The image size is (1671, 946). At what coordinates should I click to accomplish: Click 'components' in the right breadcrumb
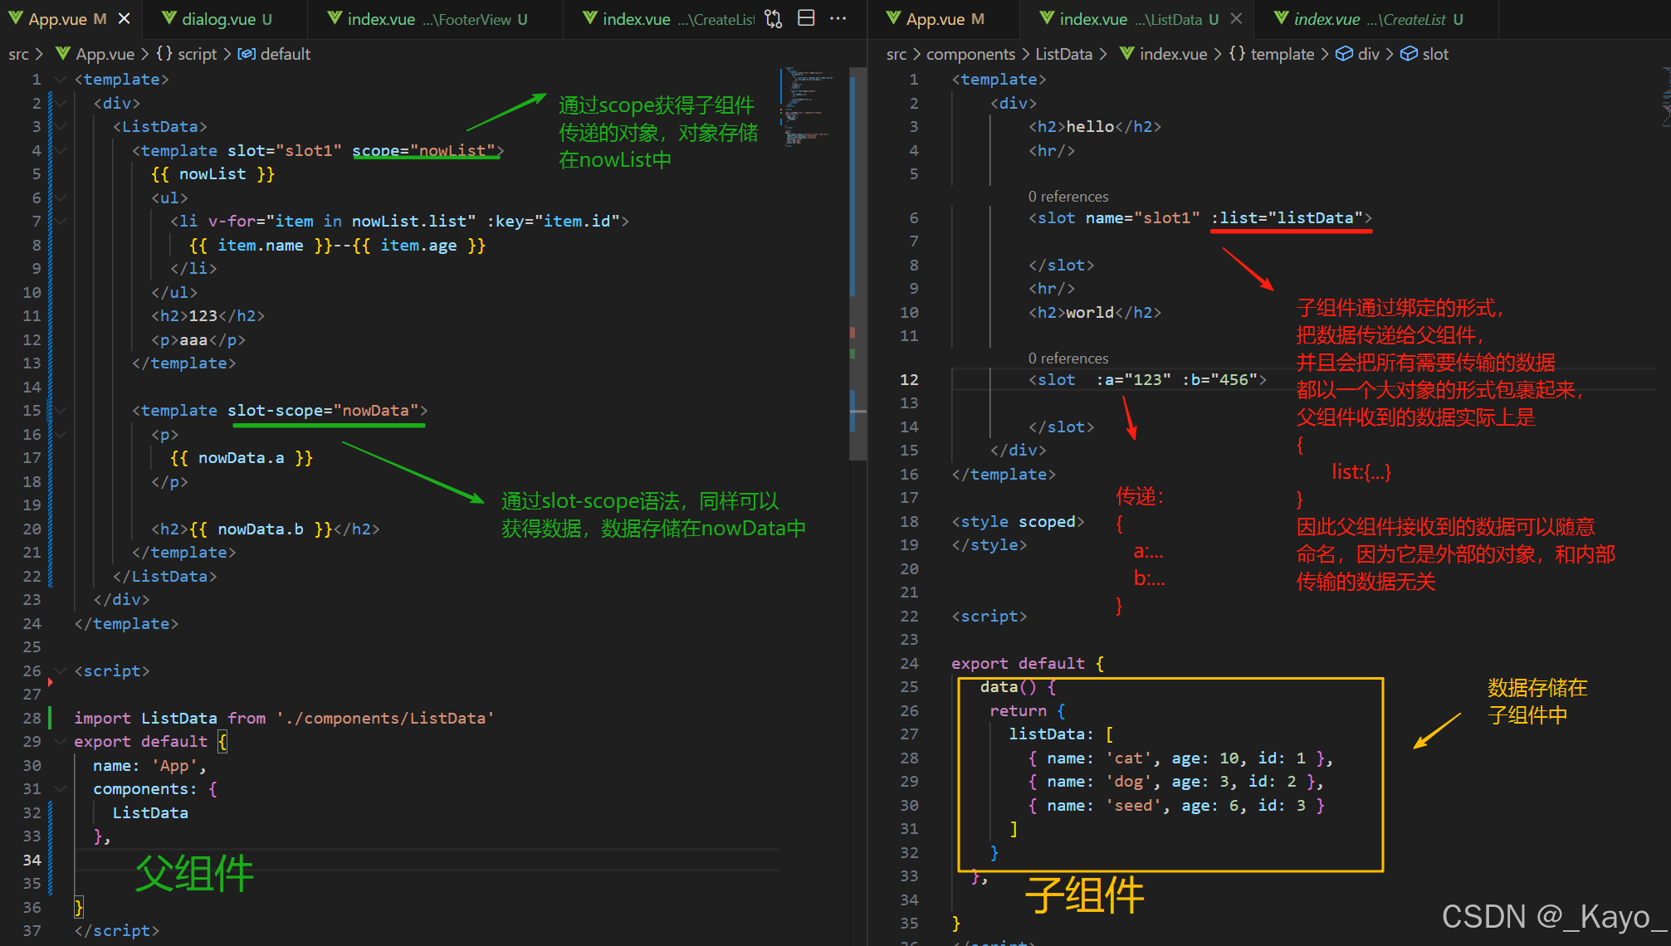[970, 54]
